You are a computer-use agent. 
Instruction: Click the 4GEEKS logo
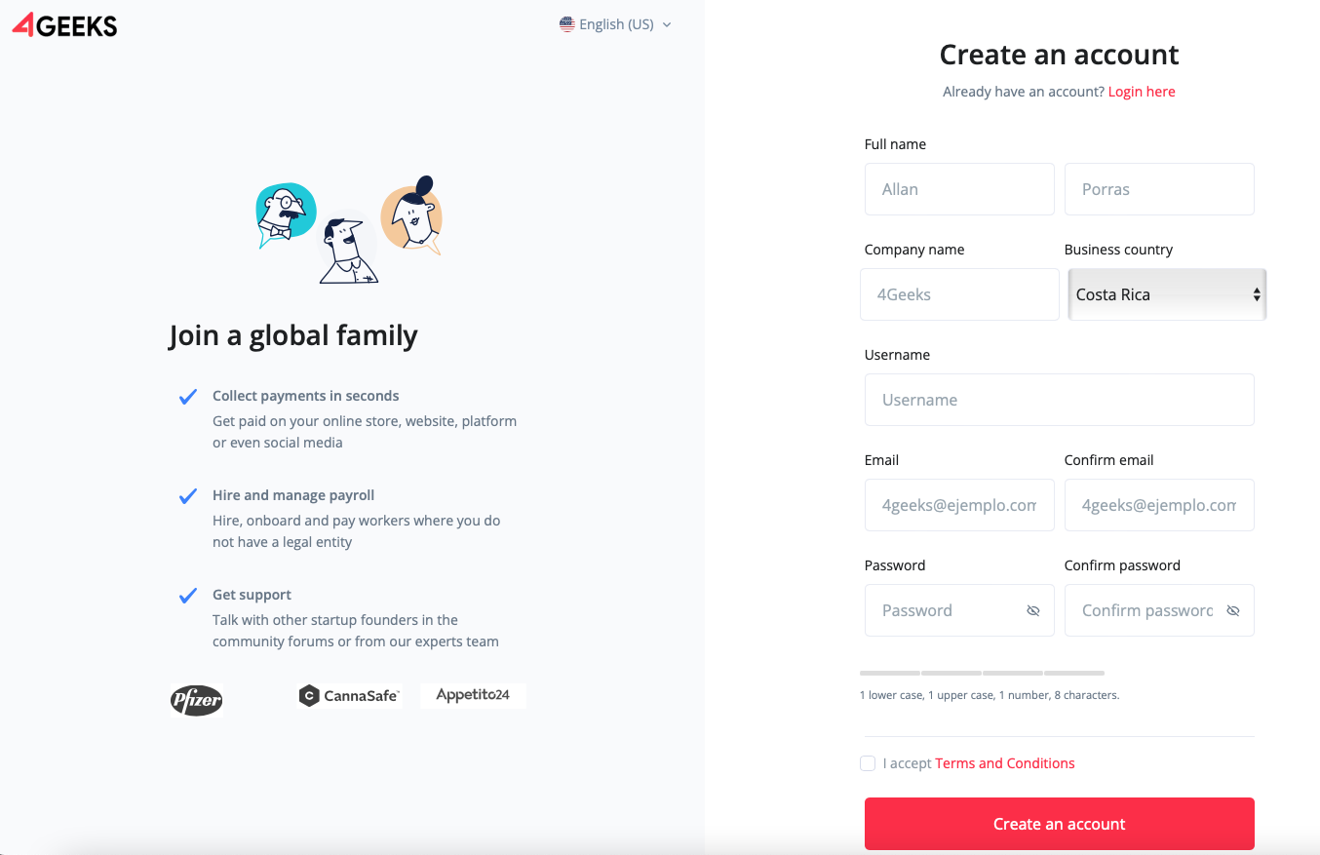(63, 25)
